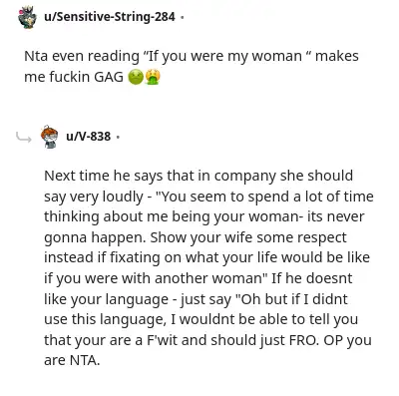Click the words "gonna happen" in reply
399x396 pixels.
click(95, 237)
